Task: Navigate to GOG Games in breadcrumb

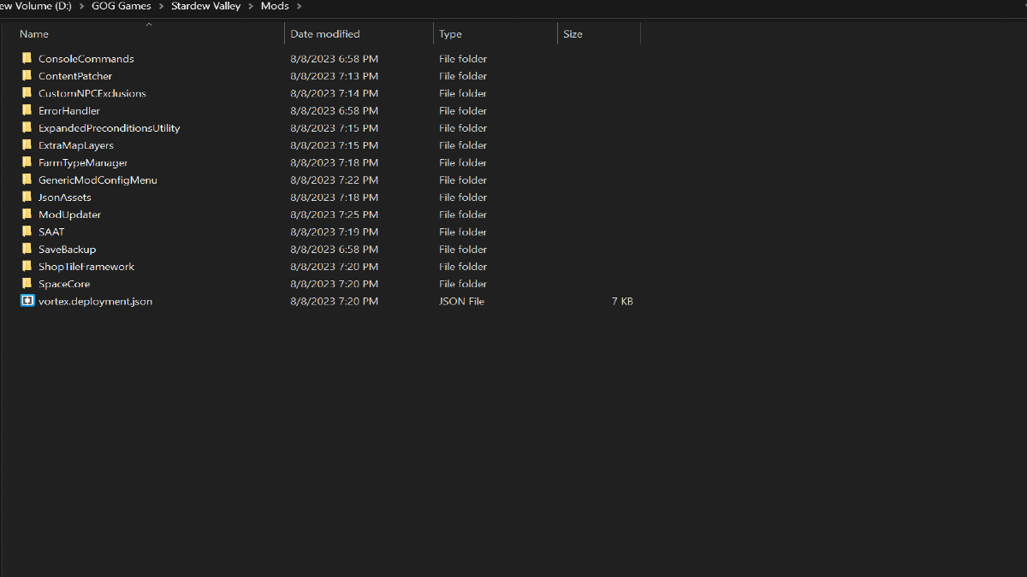Action: 122,7
